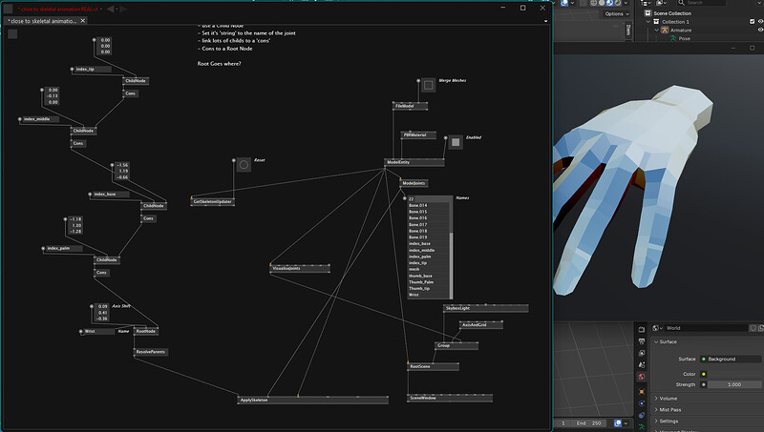The image size is (764, 432).
Task: Close the 'close to skeletal animatio...' tab
Action: click(x=83, y=21)
